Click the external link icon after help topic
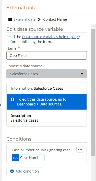Image resolution: width=96 pixels, height=181 pixels. click(x=78, y=37)
